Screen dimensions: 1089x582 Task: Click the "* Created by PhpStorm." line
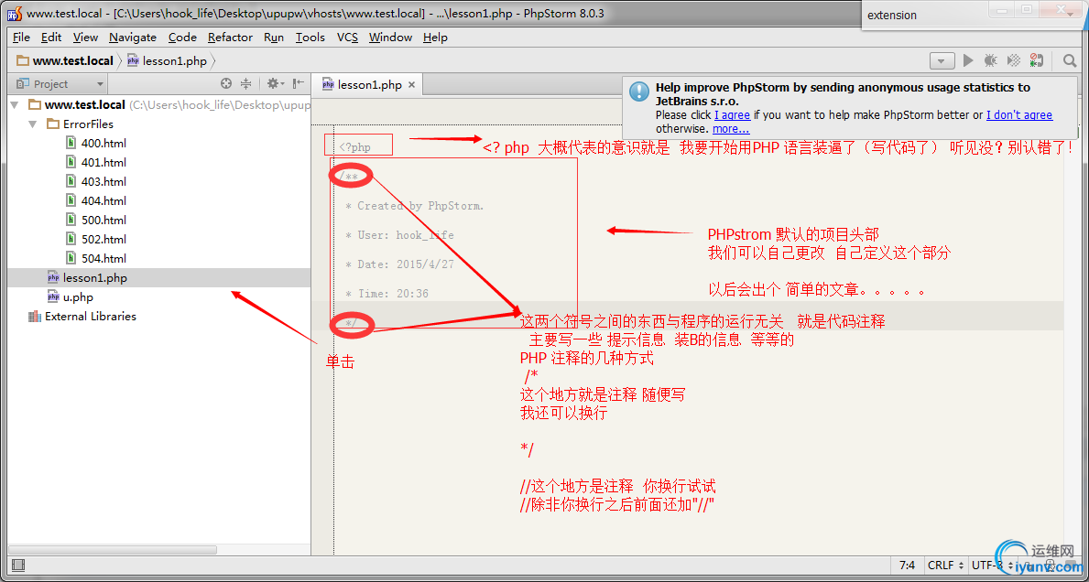(x=415, y=206)
